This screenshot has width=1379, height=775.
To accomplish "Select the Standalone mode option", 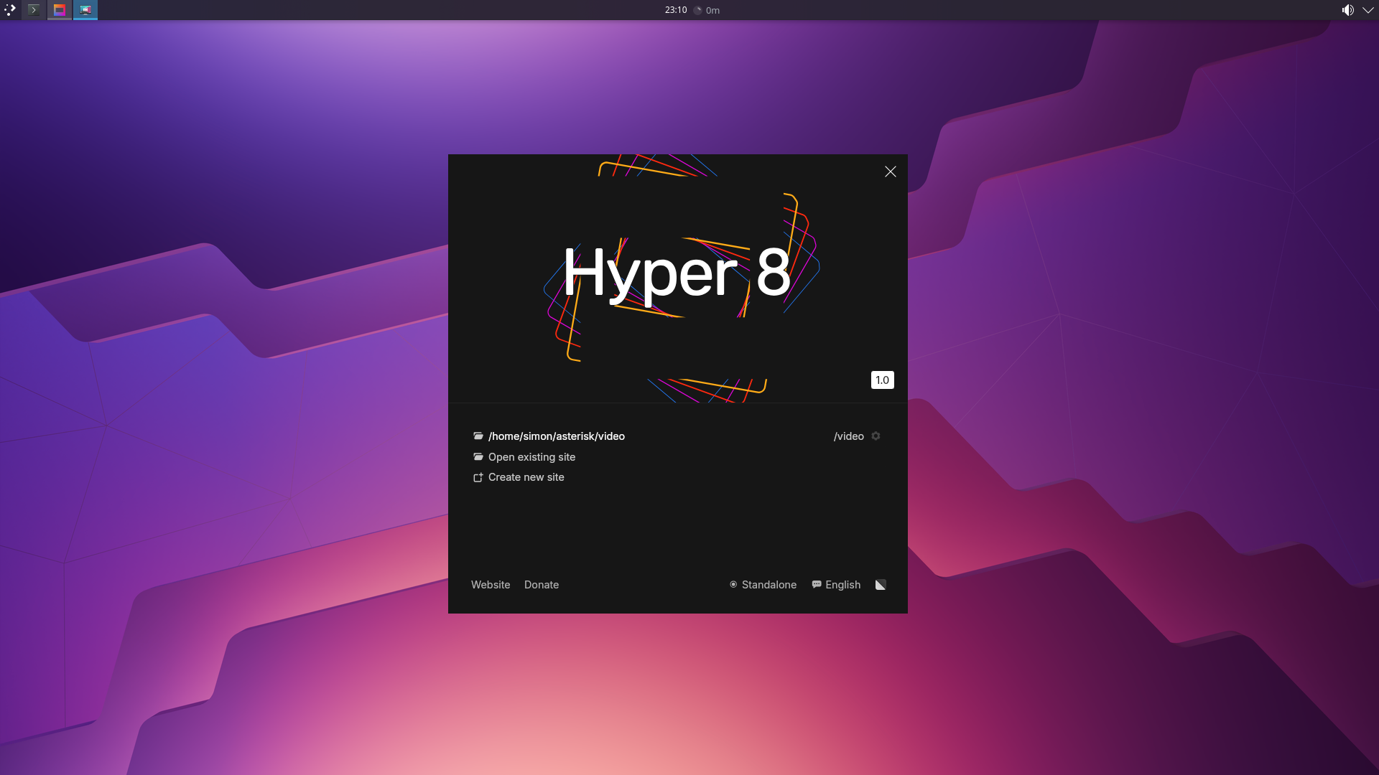I will click(x=763, y=584).
